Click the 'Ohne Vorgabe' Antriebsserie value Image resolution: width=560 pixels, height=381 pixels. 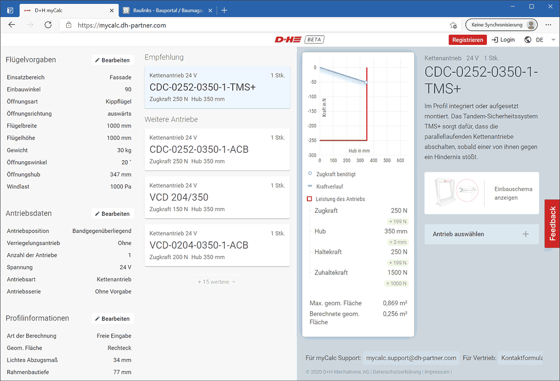point(113,292)
